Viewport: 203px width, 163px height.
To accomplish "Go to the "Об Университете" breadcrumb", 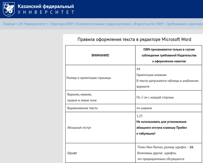I will pyautogui.click(x=32, y=24).
